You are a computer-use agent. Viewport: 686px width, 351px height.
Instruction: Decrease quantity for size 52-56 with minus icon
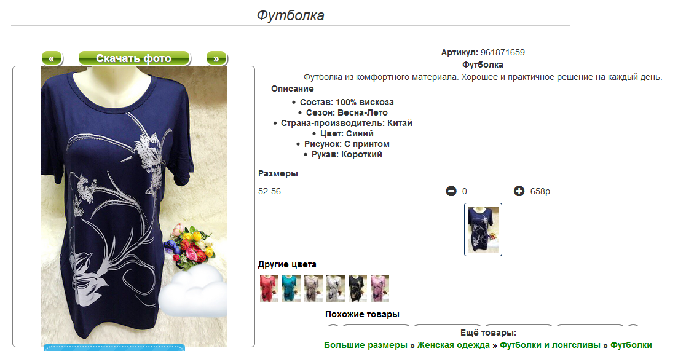tap(451, 191)
